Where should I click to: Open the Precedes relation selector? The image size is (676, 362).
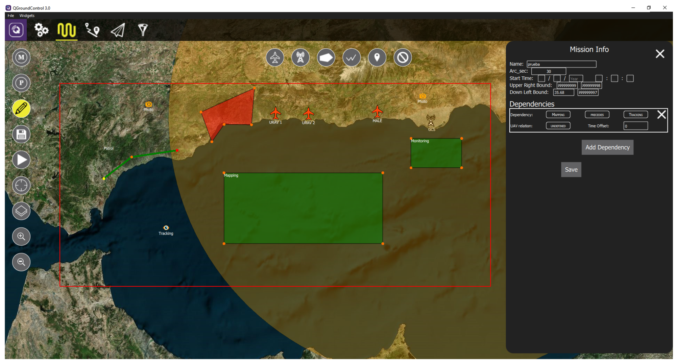[597, 115]
